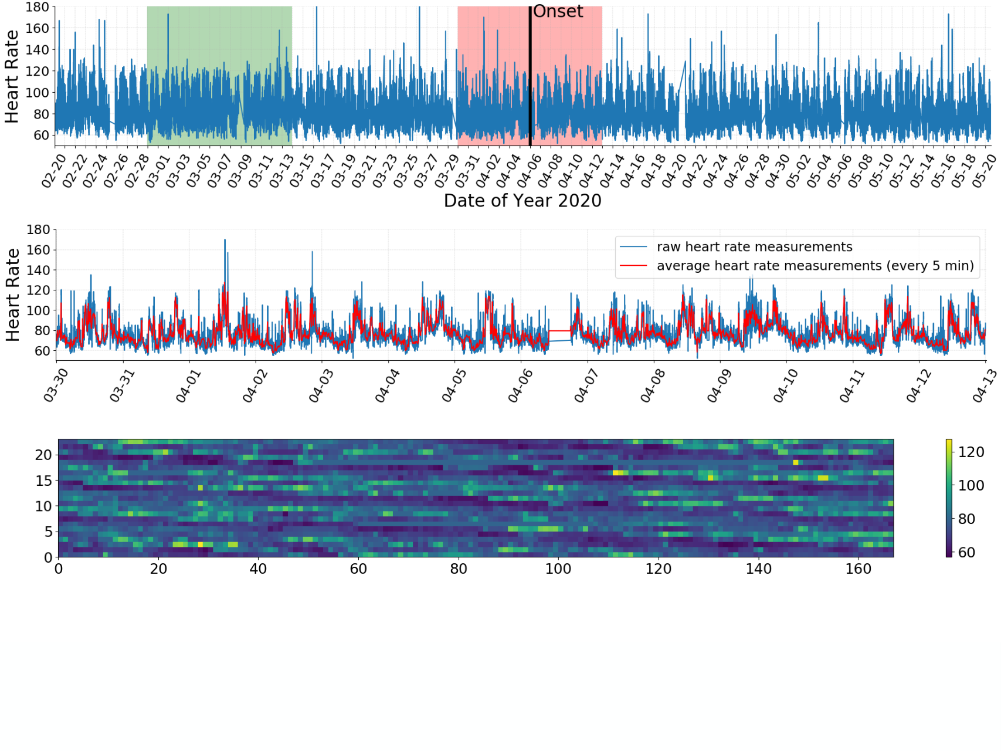This screenshot has height=751, width=1001.
Task: Click the "60" colorbar tick label
Action: pos(966,552)
